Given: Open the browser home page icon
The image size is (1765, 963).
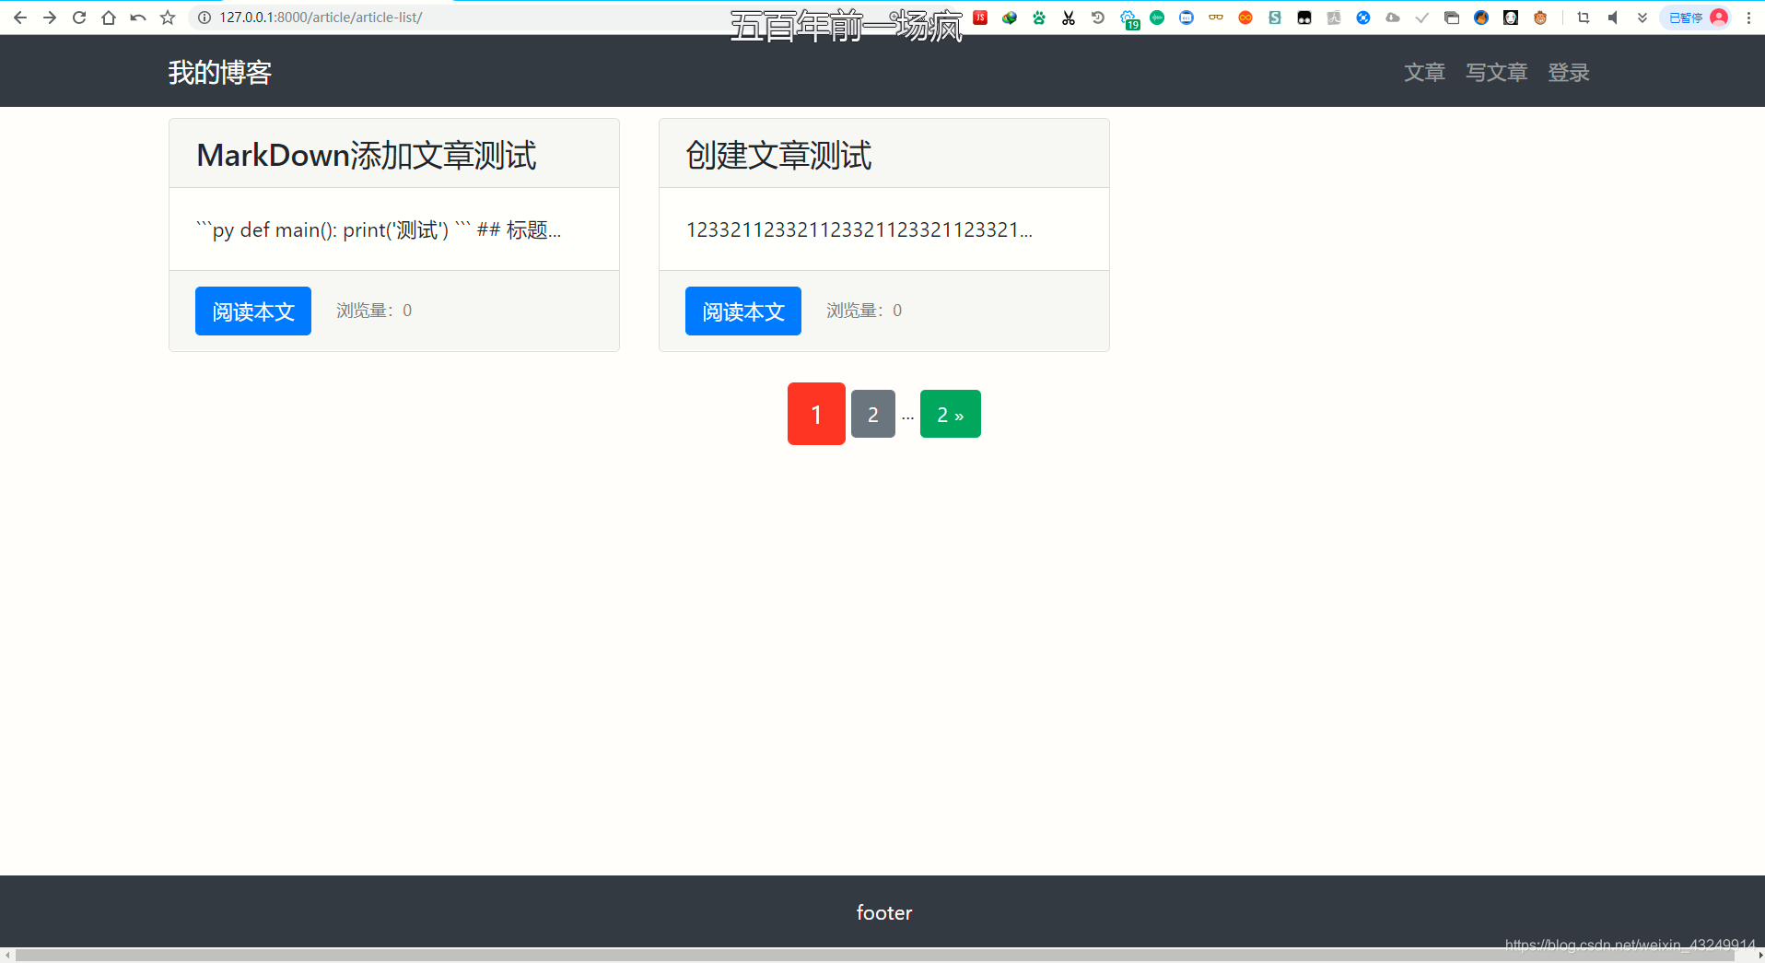Looking at the screenshot, I should tap(109, 18).
